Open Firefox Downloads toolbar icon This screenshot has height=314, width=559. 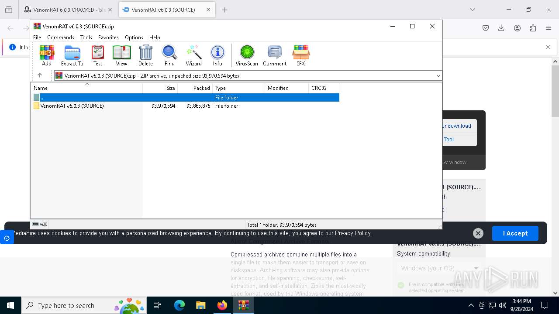click(x=501, y=28)
